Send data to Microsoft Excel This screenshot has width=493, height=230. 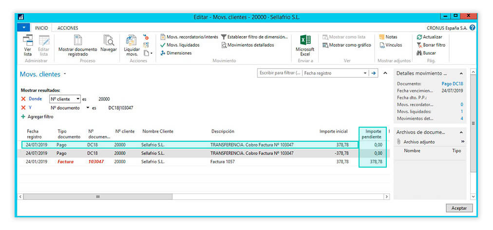point(305,41)
